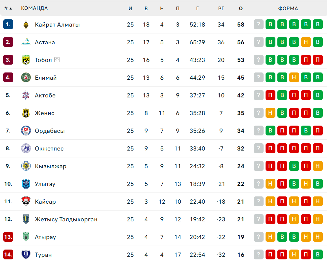The height and width of the screenshot is (263, 327).
Task: Sort table by the # column arrow
Action: click(11, 9)
